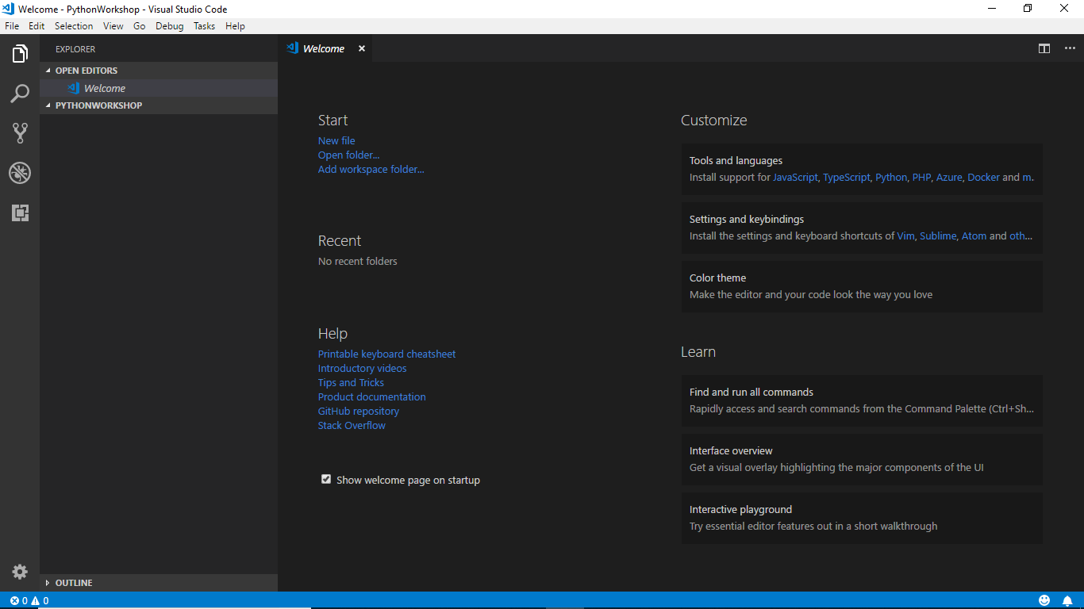Click 'No recent folders' text

pos(358,261)
